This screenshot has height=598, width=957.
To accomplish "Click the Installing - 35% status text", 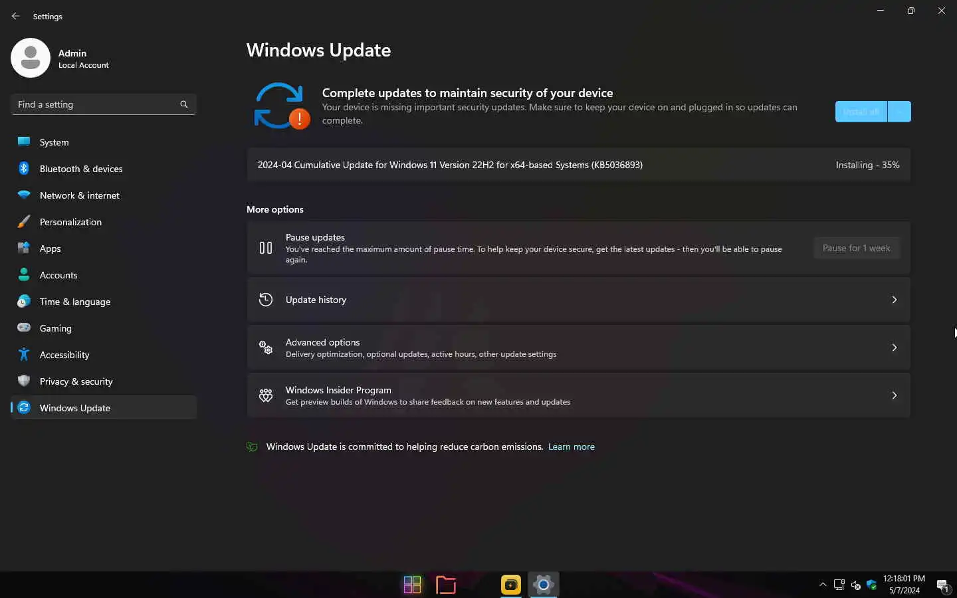I will point(867,165).
